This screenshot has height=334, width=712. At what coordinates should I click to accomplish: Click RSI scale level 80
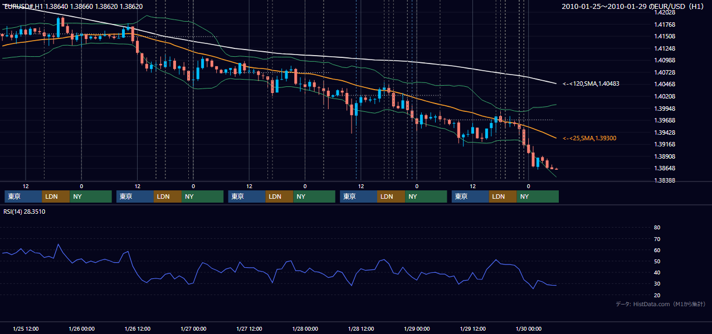click(657, 228)
